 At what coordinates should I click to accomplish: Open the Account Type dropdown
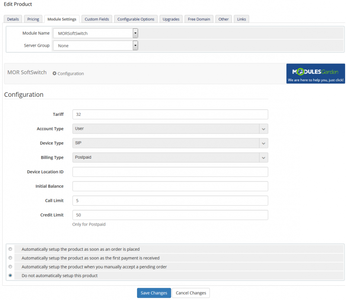[x=263, y=128]
